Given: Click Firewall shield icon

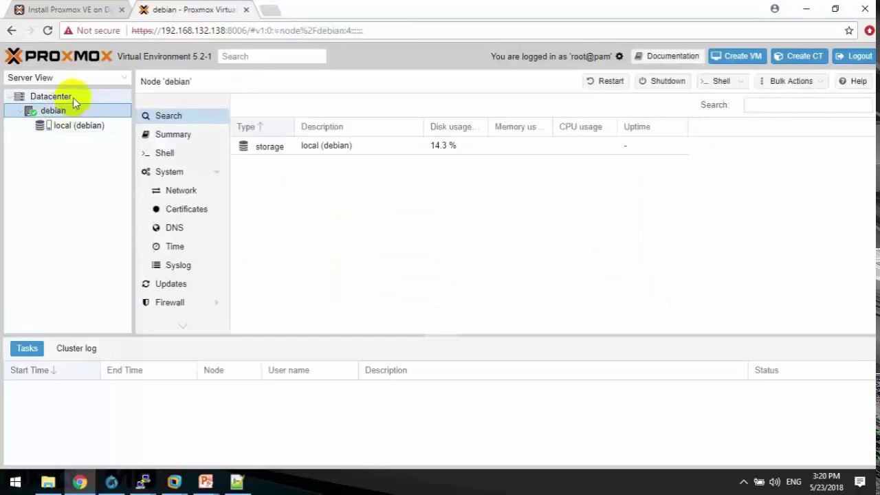Looking at the screenshot, I should click(146, 302).
